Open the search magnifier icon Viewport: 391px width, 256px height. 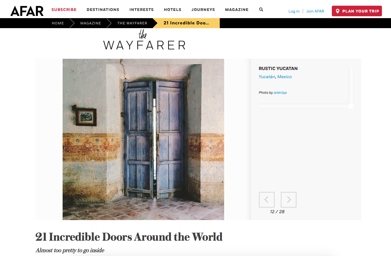(x=261, y=10)
